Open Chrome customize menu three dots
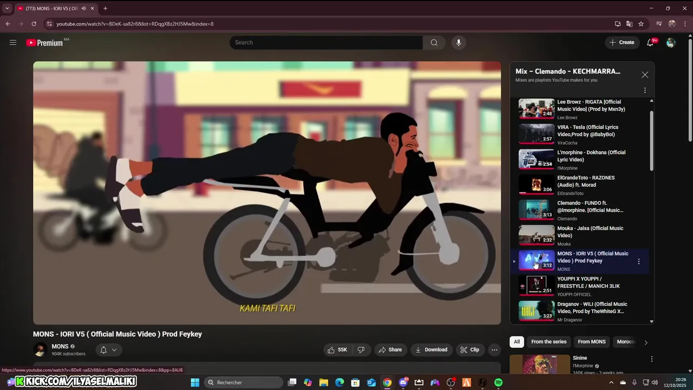This screenshot has width=693, height=390. [685, 24]
